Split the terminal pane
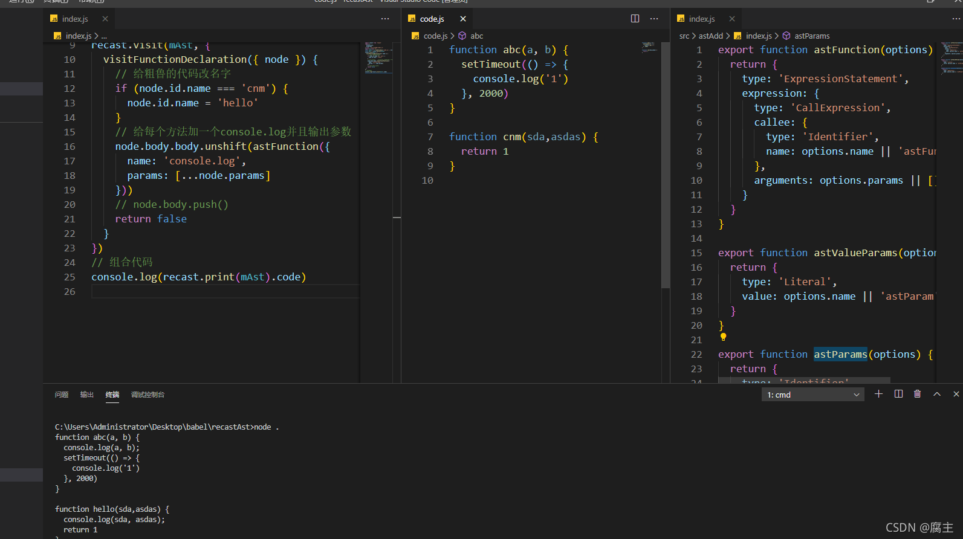 pyautogui.click(x=898, y=394)
